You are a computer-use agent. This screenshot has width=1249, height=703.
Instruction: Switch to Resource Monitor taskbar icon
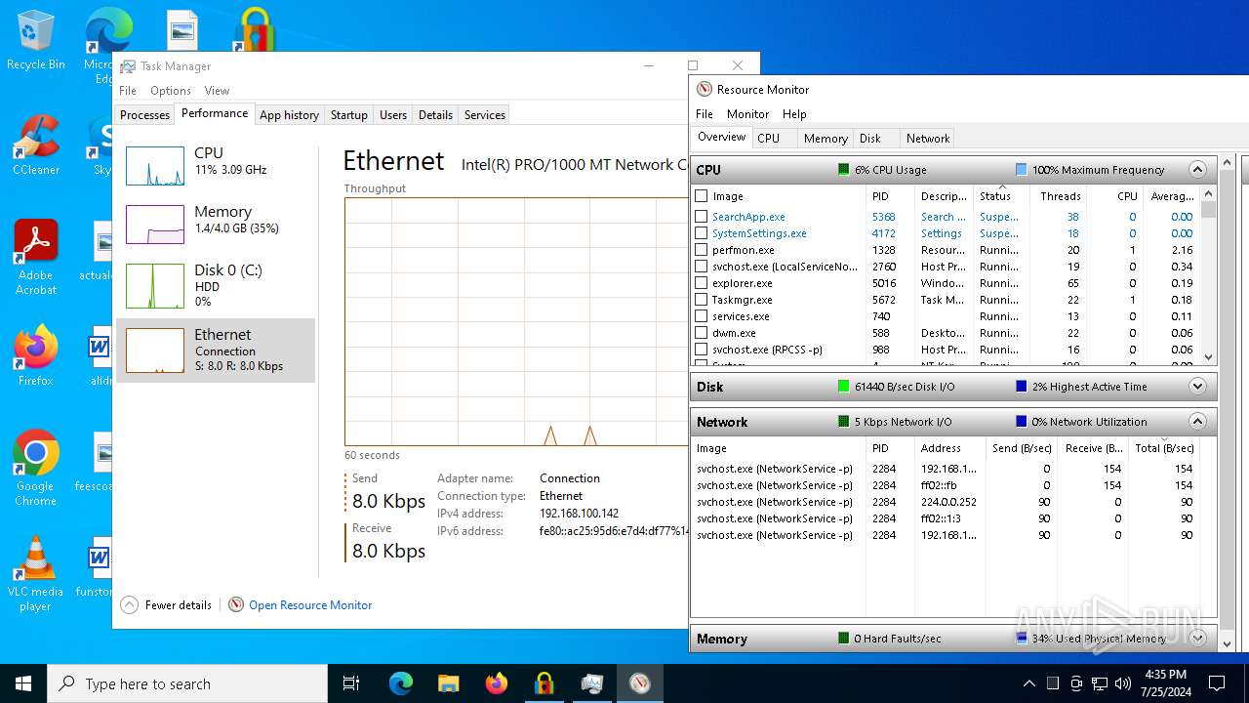pos(639,683)
